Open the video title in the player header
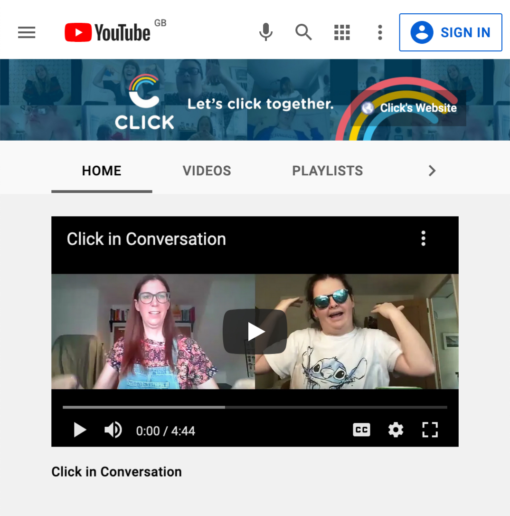 [x=146, y=239]
